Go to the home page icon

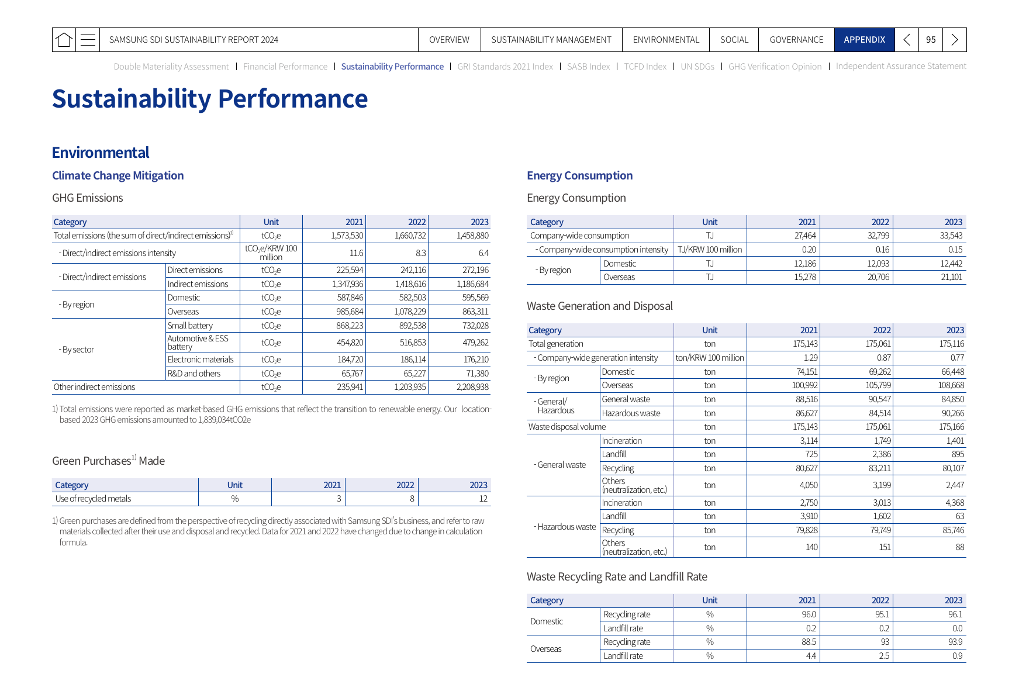pos(64,40)
